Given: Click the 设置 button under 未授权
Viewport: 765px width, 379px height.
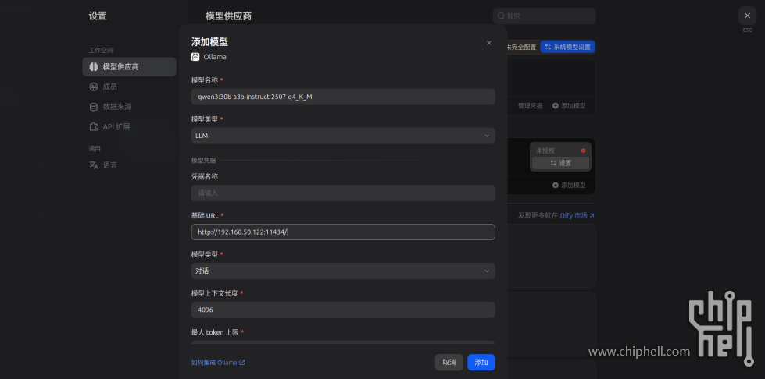Looking at the screenshot, I should (x=560, y=163).
